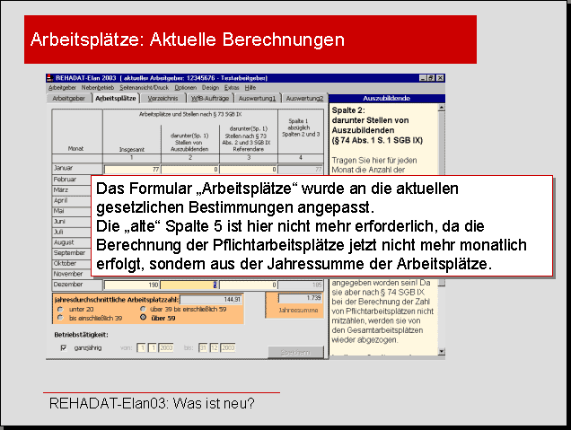
Task: Open the Extras menu
Action: click(232, 88)
